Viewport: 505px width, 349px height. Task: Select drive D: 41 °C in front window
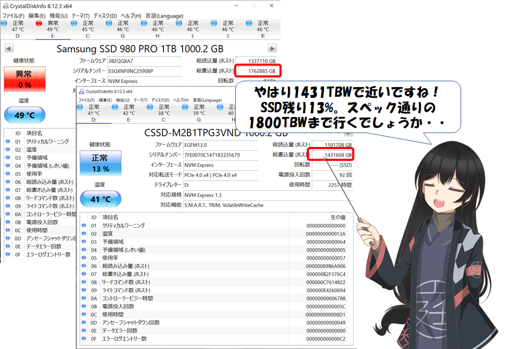(94, 113)
